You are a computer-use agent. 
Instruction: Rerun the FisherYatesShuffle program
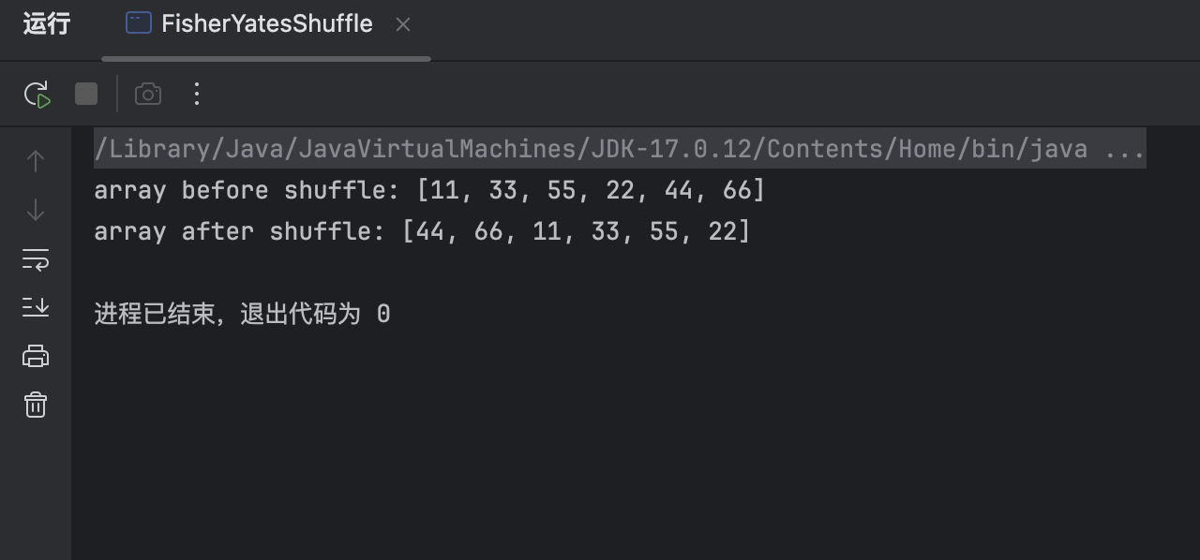click(x=37, y=94)
